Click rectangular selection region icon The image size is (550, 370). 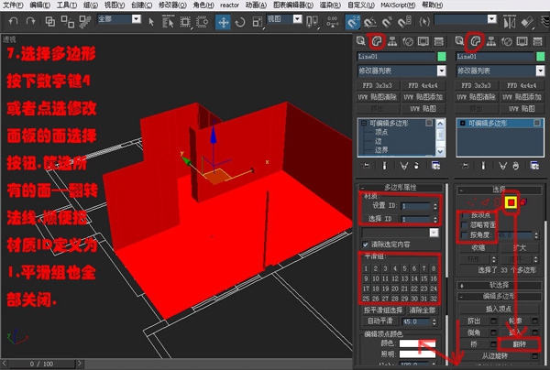185,22
